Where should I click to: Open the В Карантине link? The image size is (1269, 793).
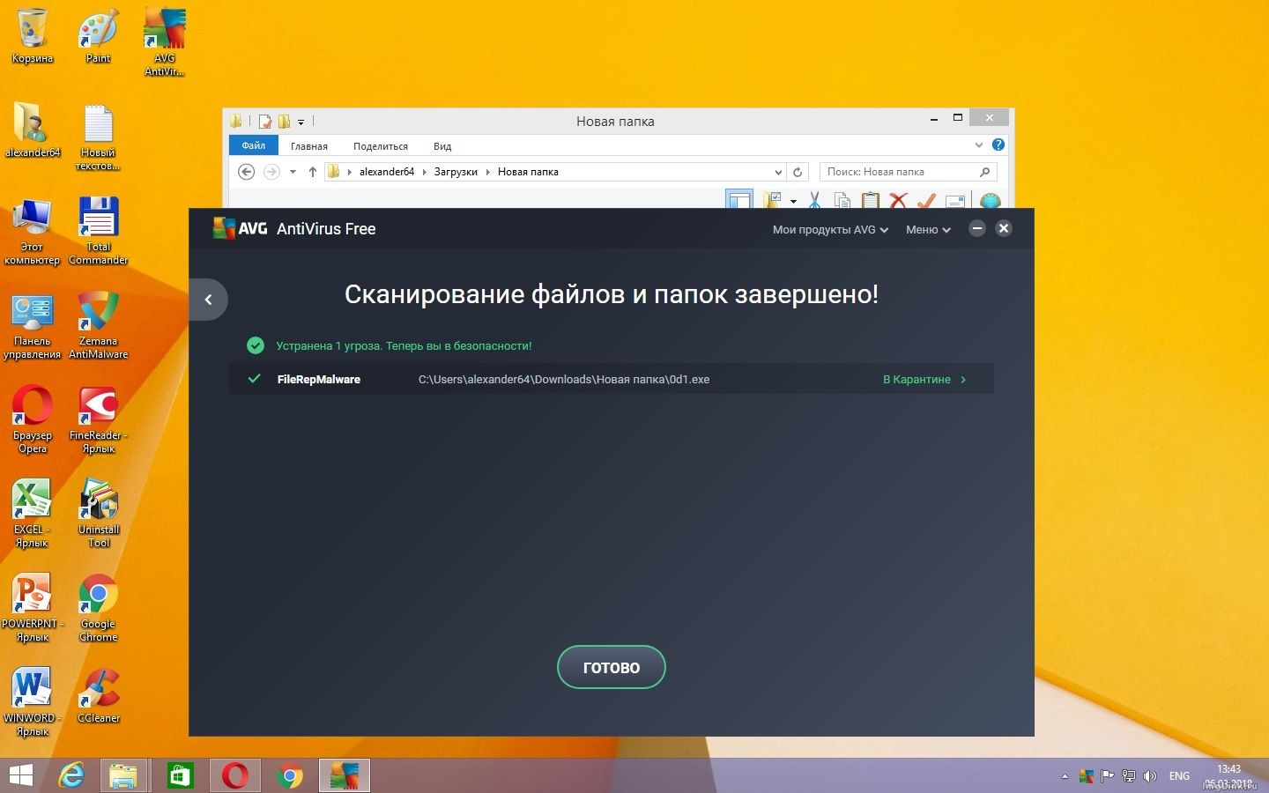point(924,380)
